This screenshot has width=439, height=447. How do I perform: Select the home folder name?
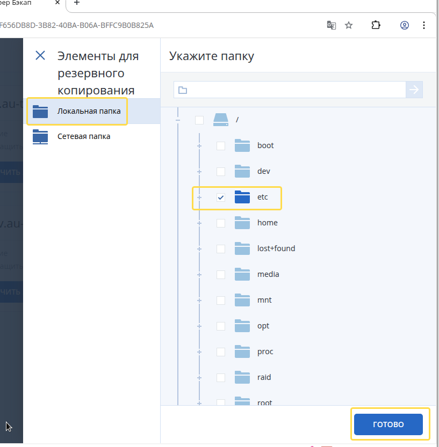click(x=268, y=223)
